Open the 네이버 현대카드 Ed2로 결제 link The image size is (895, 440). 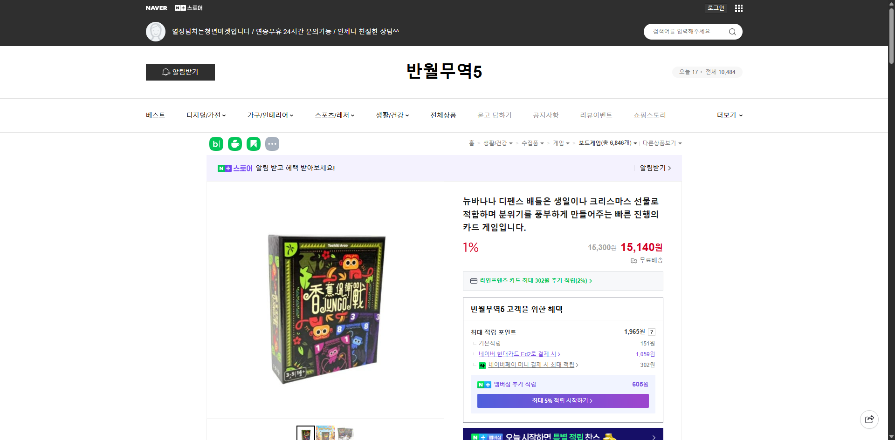point(517,354)
